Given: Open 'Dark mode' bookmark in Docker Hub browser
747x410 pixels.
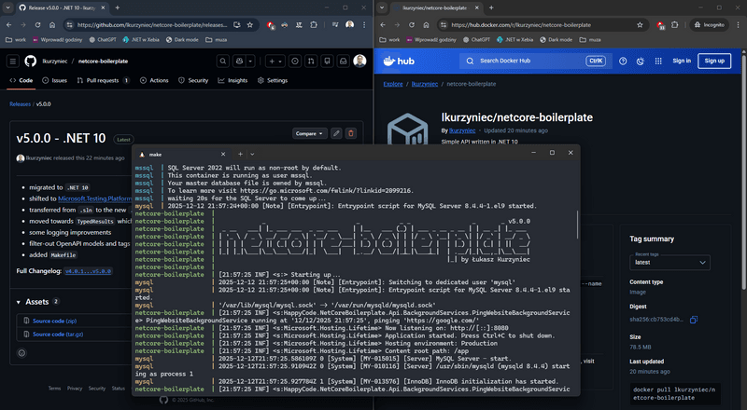Looking at the screenshot, I should pos(556,39).
